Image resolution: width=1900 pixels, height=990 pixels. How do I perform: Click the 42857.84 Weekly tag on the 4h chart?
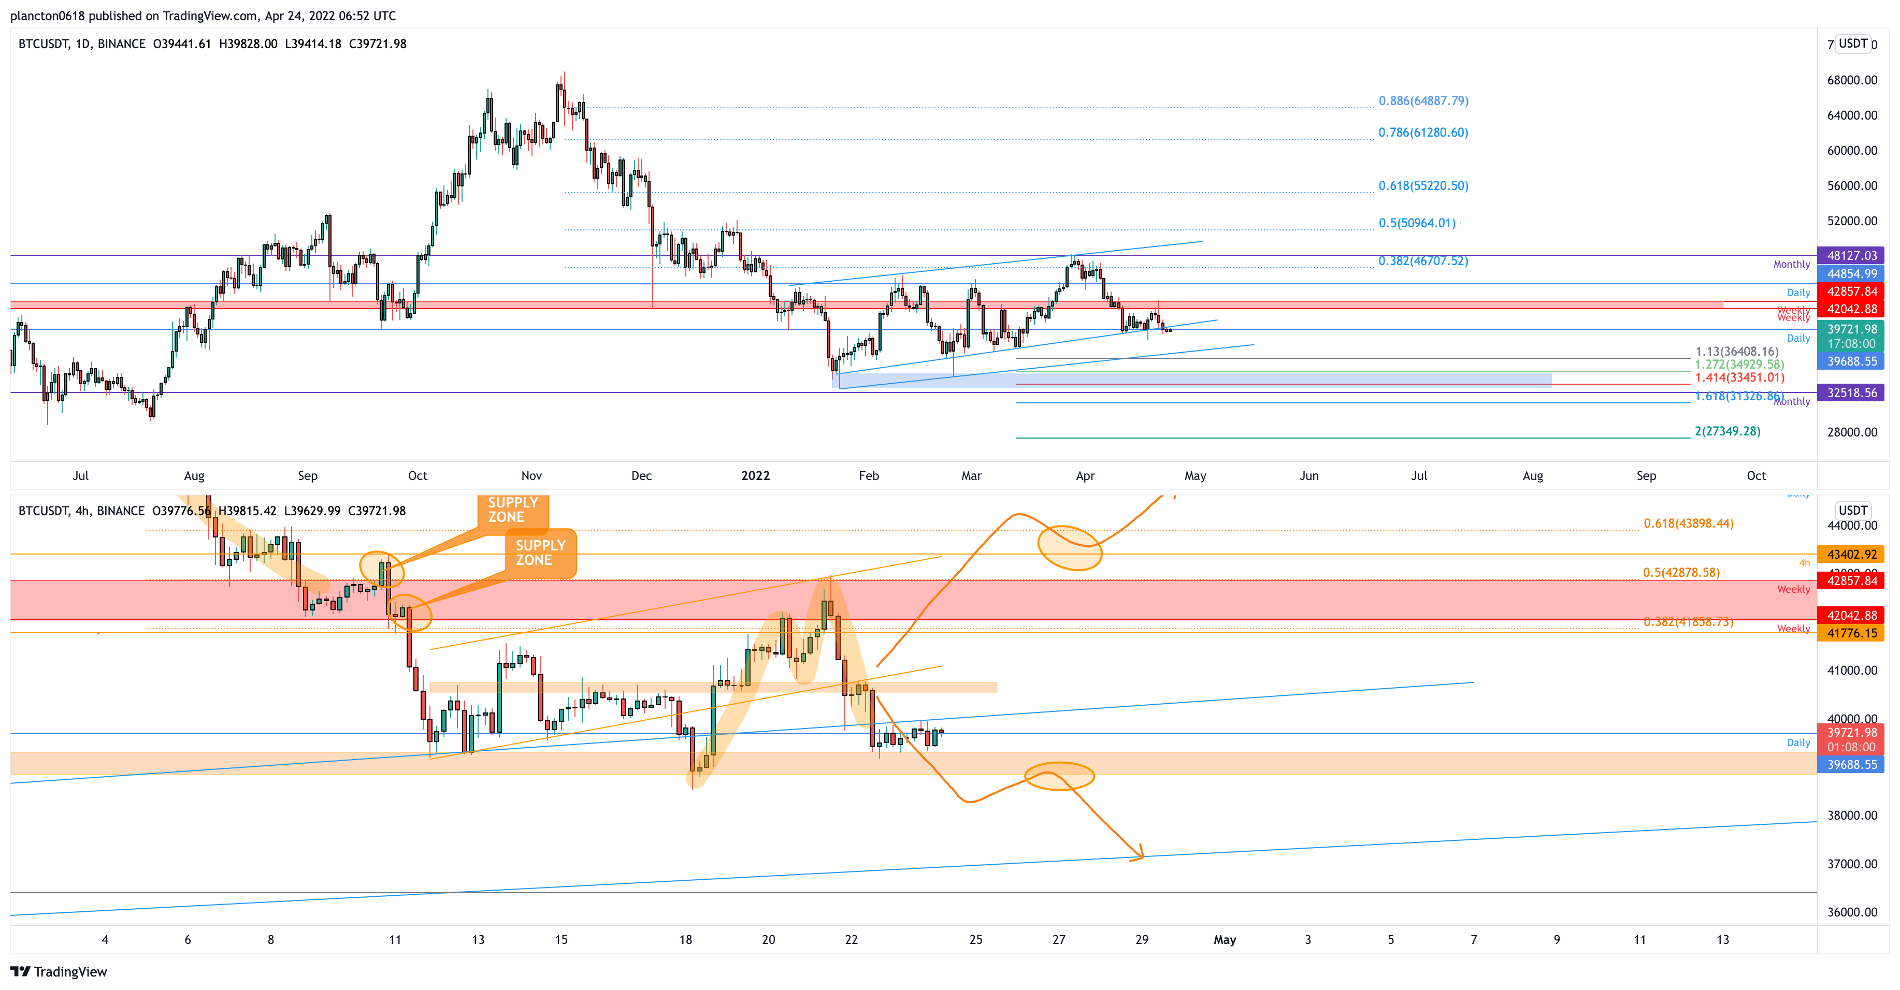coord(1851,581)
